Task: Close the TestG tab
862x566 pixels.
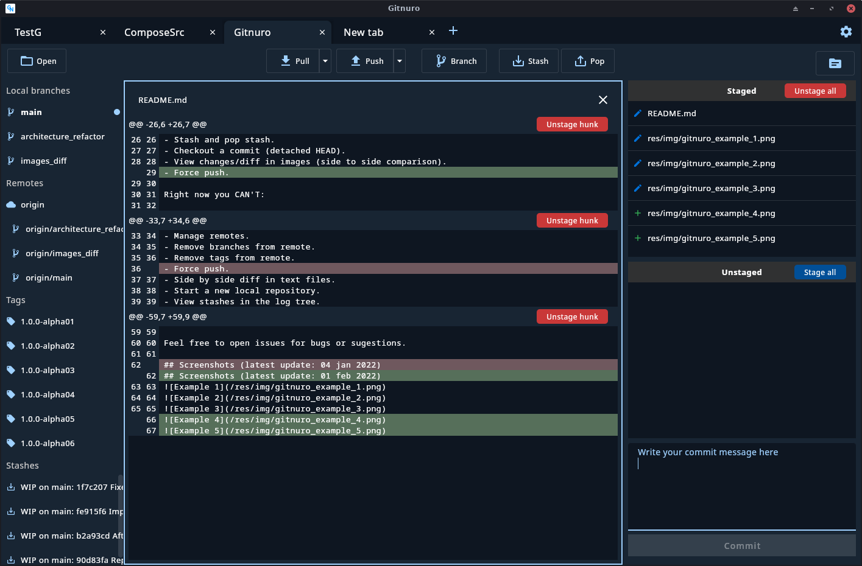Action: pos(103,32)
